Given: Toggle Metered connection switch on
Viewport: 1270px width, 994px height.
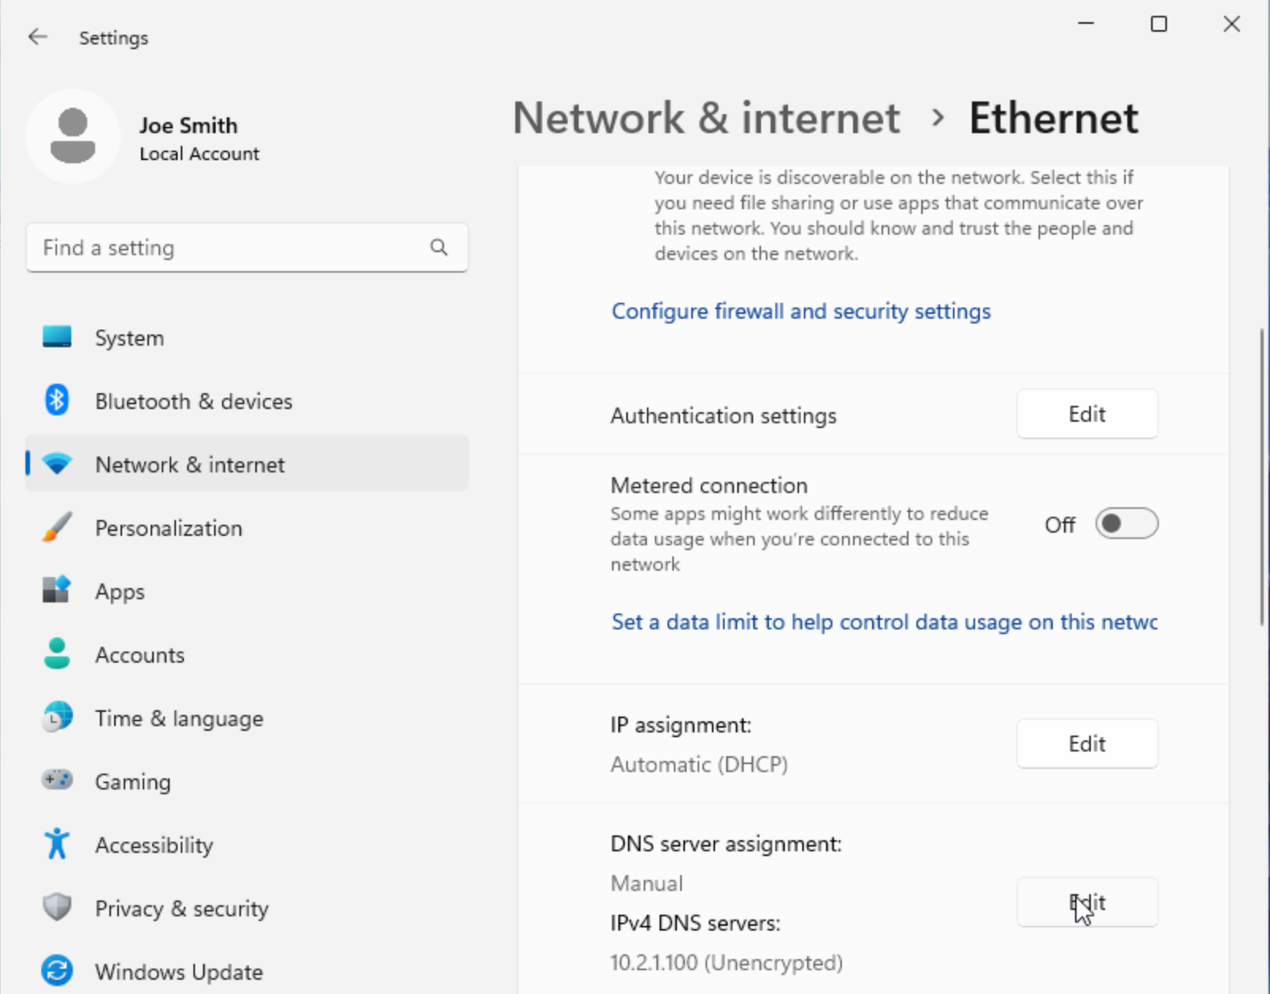Looking at the screenshot, I should click(x=1127, y=524).
